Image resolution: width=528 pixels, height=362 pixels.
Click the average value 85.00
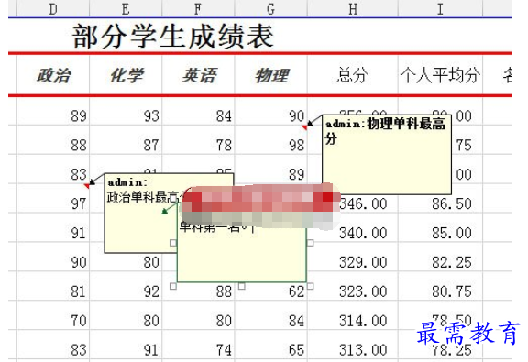coord(452,233)
